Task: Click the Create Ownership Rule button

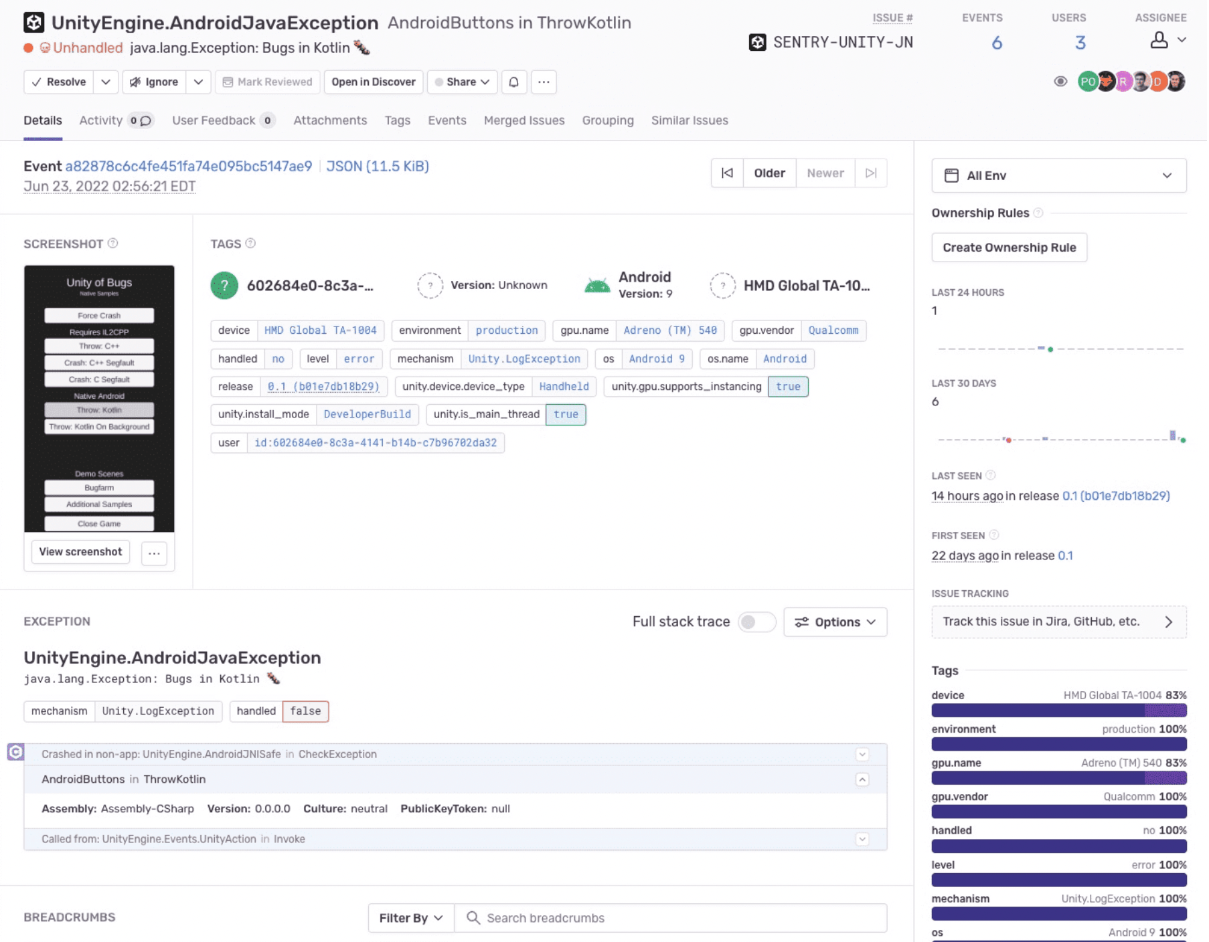Action: (1009, 248)
